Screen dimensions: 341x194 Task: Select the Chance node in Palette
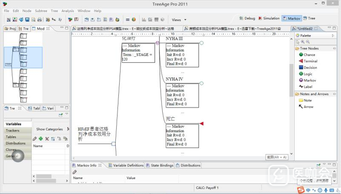pos(309,55)
